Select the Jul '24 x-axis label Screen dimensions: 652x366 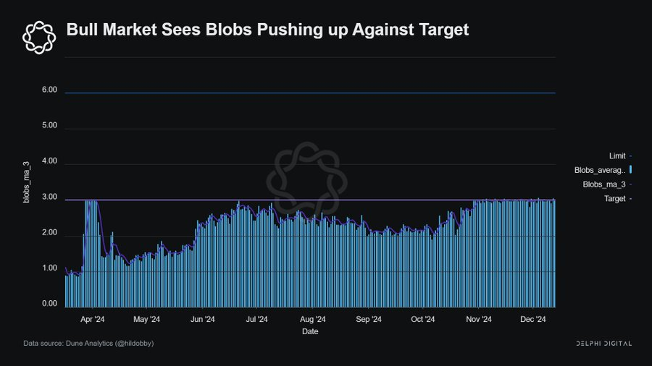point(256,319)
